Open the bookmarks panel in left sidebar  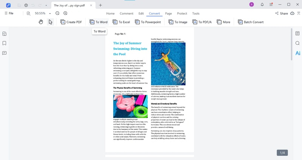pyautogui.click(x=5, y=43)
